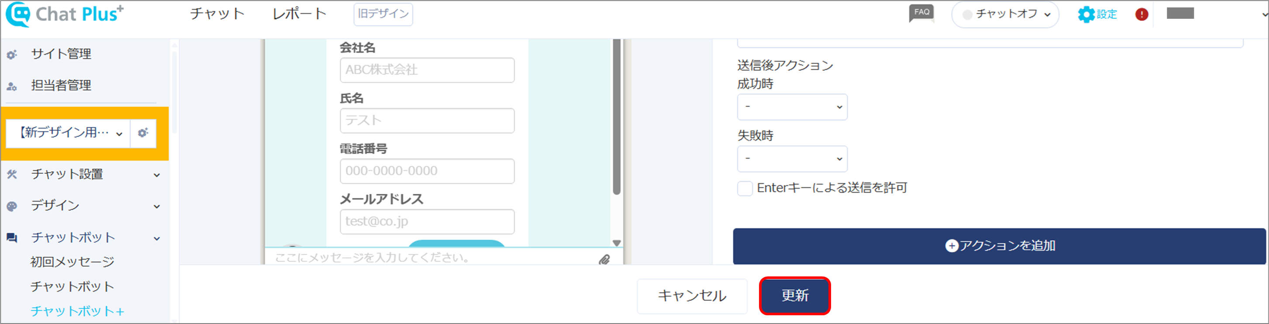Viewport: 1269px width, 324px height.
Task: Click the デザイン palette icon
Action: coord(12,206)
